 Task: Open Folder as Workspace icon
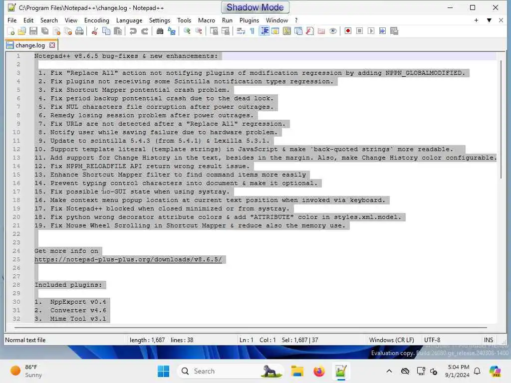(x=321, y=31)
